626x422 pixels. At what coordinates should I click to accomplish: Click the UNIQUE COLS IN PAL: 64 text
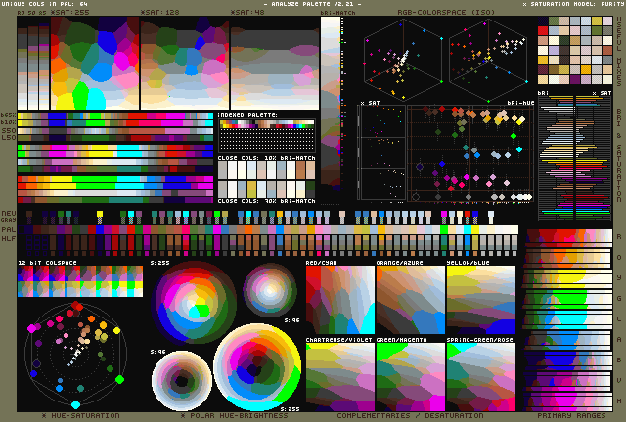(45, 4)
